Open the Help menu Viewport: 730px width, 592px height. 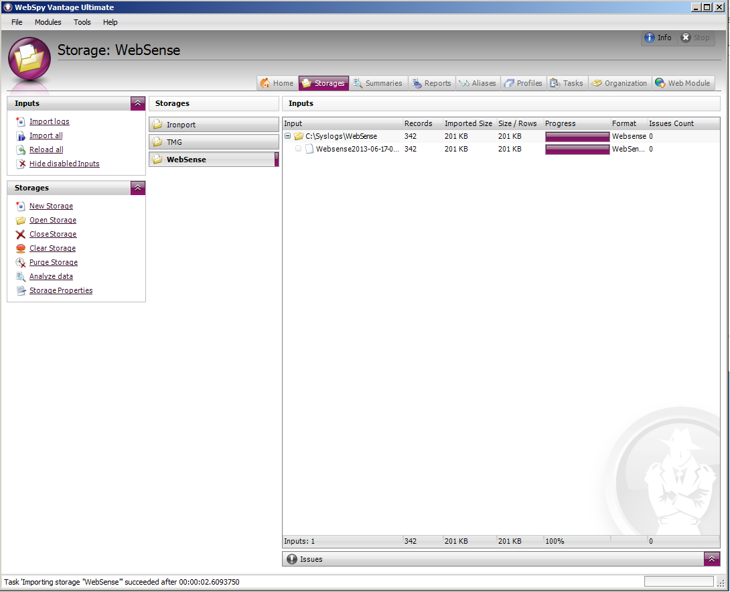111,22
